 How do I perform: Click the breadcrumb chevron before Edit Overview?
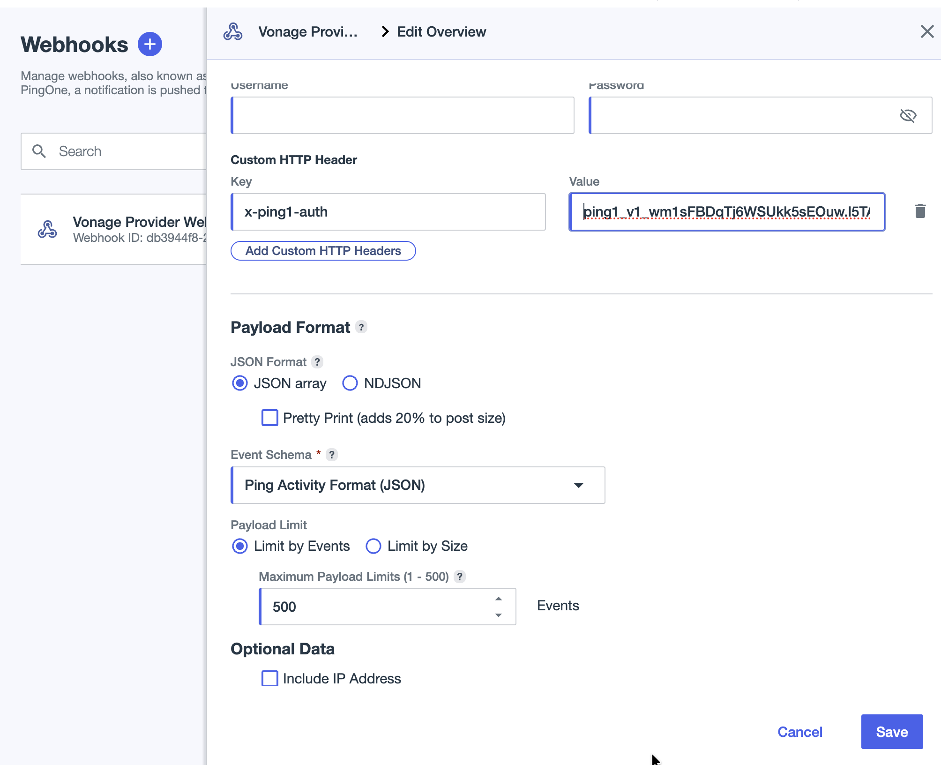[385, 32]
